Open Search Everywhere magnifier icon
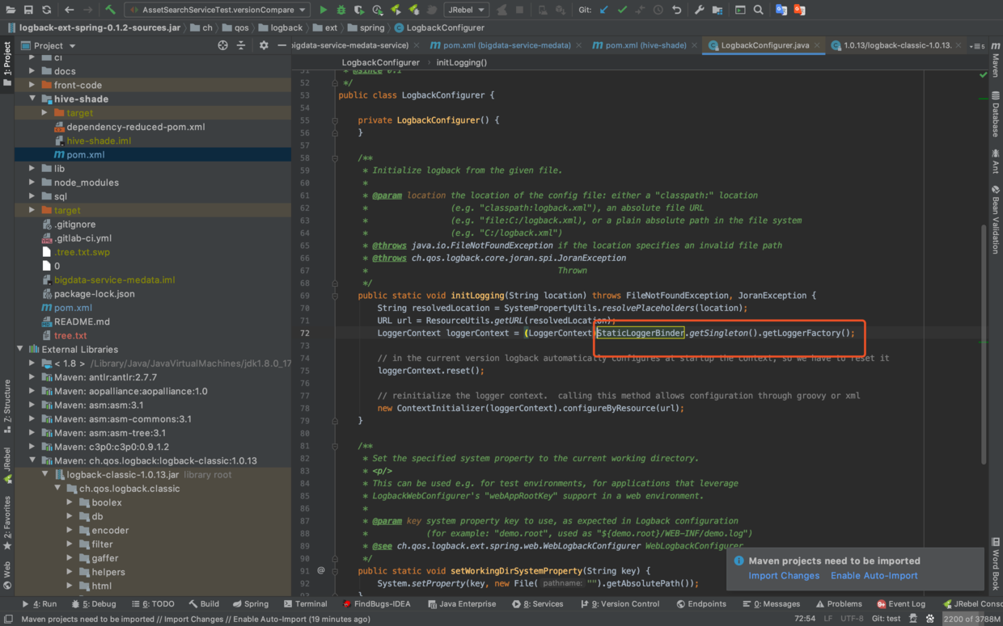Screen dimensions: 1003x626 [x=758, y=10]
